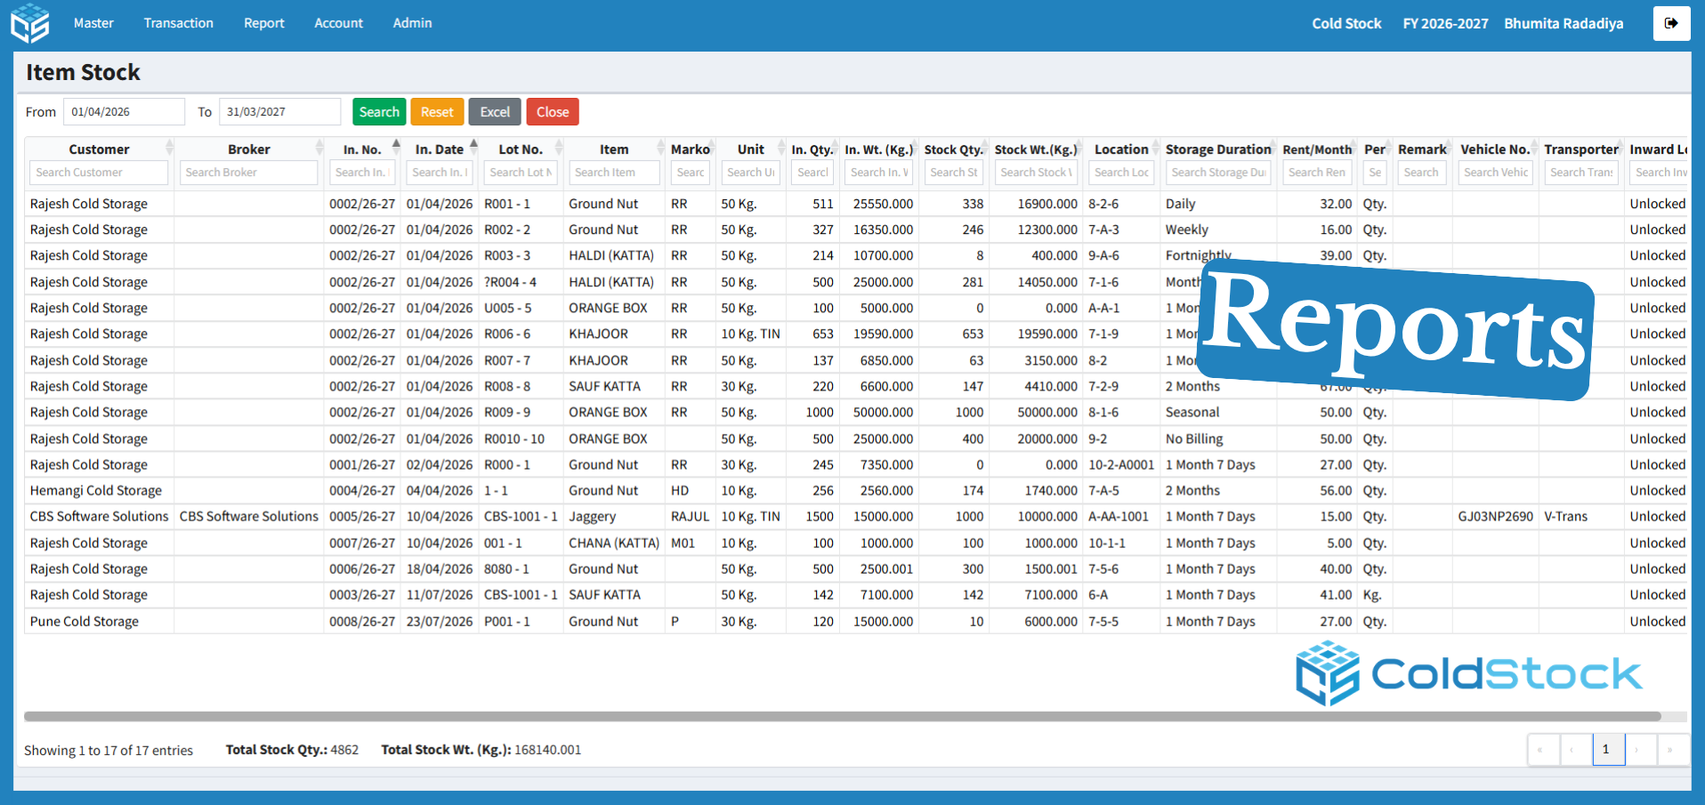Click Vehicle No. column header

coord(1495,149)
